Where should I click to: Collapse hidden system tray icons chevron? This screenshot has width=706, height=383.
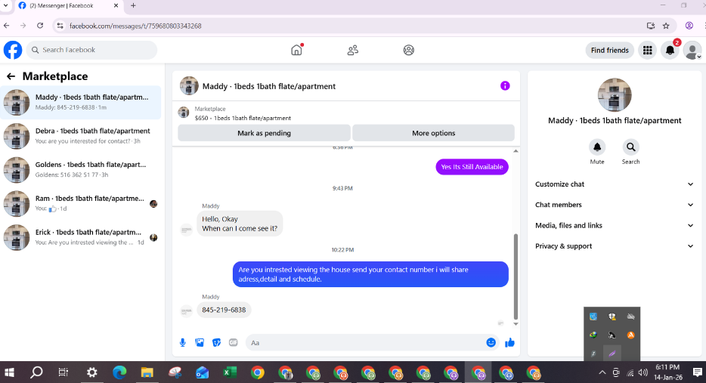[x=602, y=372]
